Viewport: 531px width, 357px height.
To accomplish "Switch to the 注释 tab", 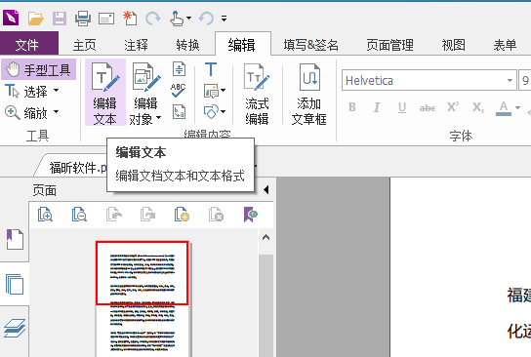I will (136, 45).
